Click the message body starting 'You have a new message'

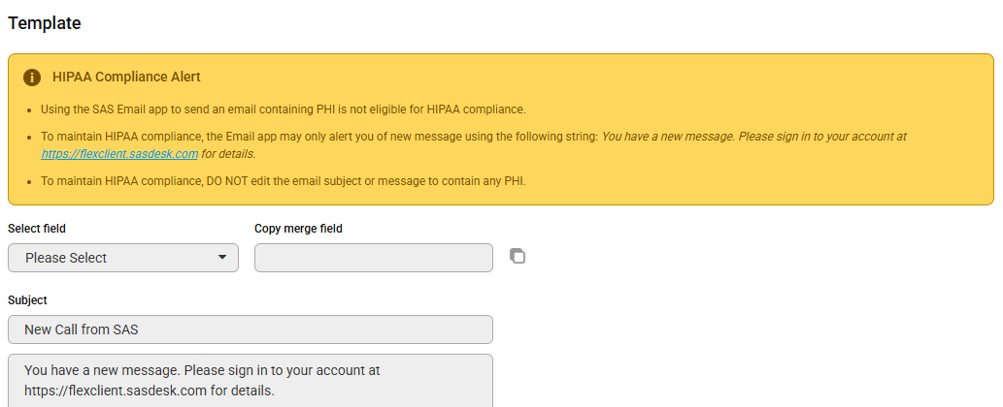pyautogui.click(x=251, y=381)
